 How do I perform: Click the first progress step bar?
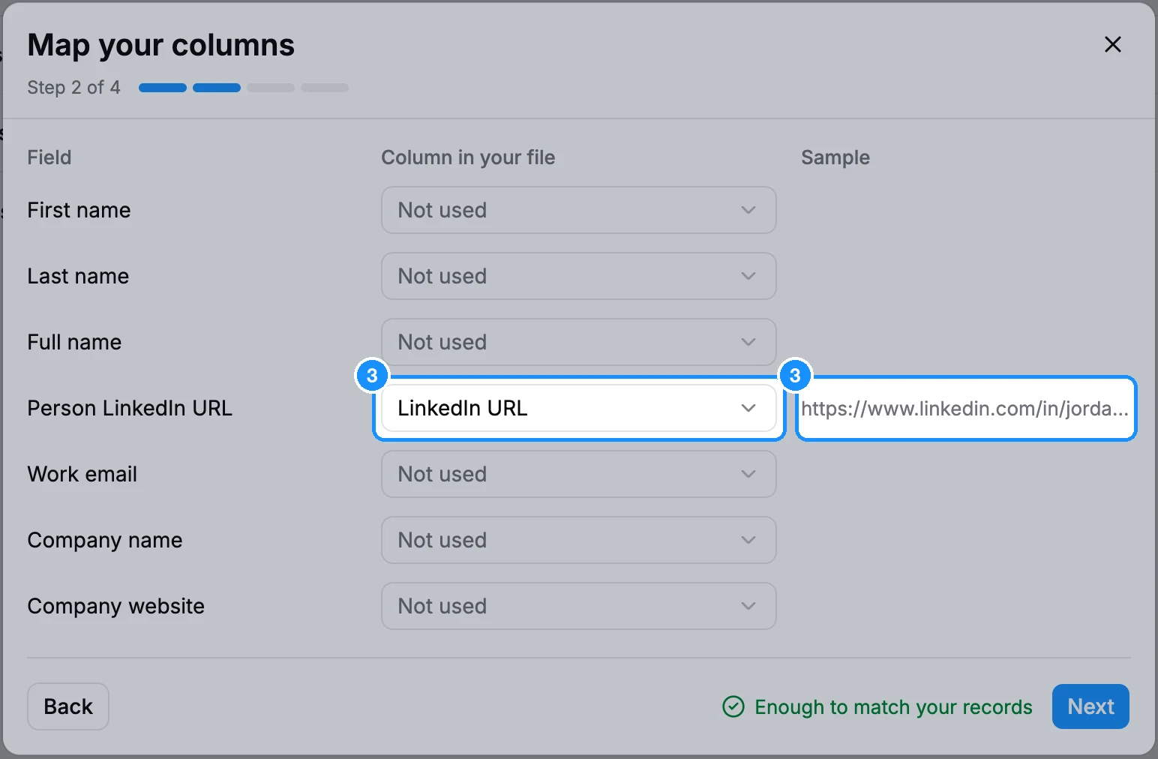pos(163,88)
